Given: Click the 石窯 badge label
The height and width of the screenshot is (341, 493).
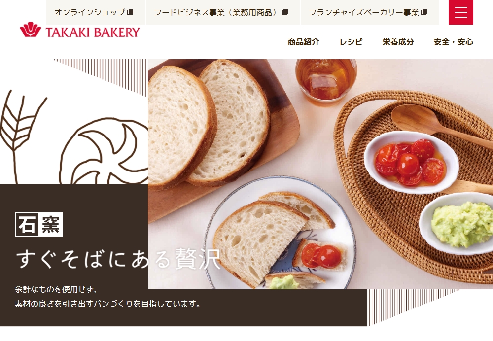Looking at the screenshot, I should pyautogui.click(x=39, y=224).
